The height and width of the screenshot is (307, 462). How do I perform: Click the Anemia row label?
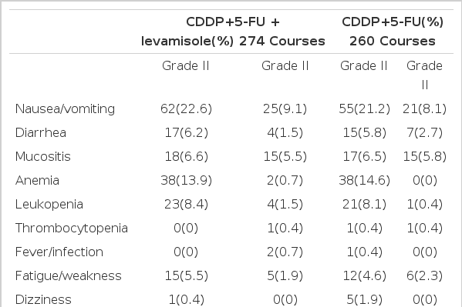coord(38,181)
